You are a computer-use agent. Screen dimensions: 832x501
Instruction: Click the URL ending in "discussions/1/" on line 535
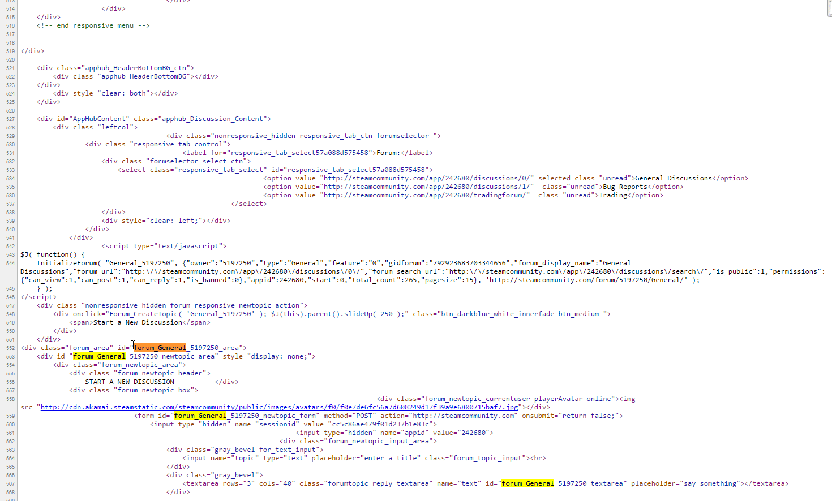[x=427, y=187]
